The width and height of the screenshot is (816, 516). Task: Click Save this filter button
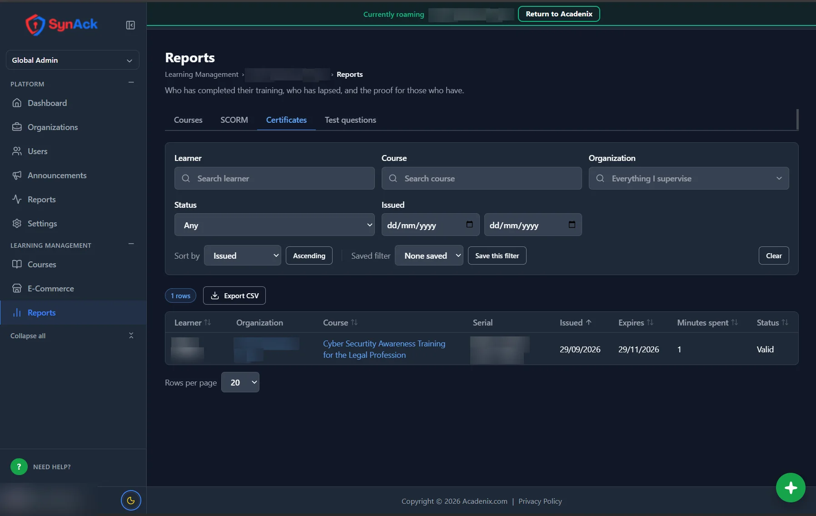point(497,255)
